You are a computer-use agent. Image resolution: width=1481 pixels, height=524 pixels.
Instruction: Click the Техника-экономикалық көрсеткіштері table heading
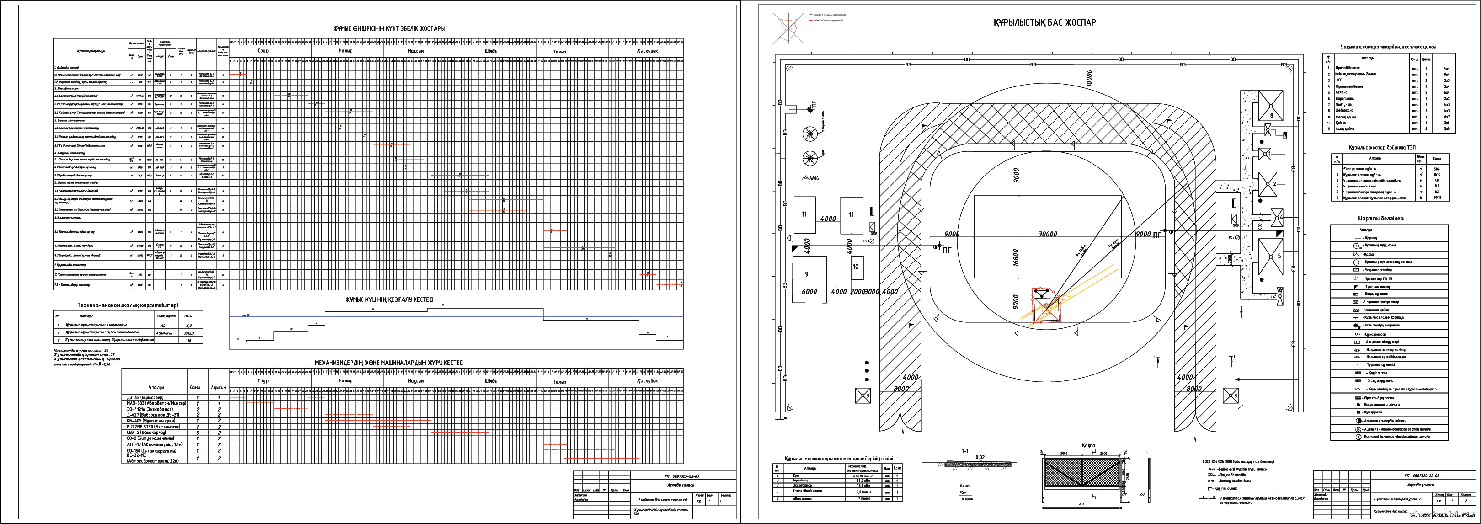coord(128,305)
